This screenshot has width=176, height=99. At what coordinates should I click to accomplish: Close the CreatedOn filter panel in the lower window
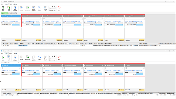coord(41,65)
